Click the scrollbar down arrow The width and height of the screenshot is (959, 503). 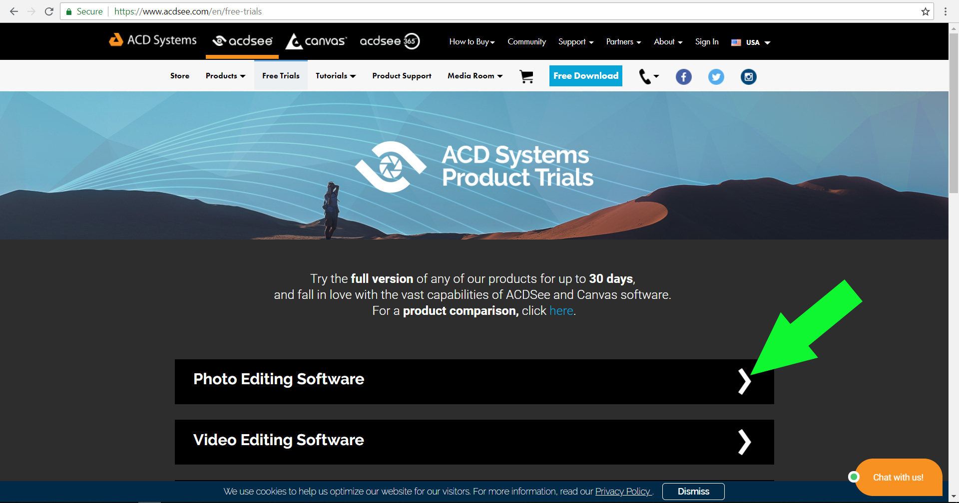(954, 498)
